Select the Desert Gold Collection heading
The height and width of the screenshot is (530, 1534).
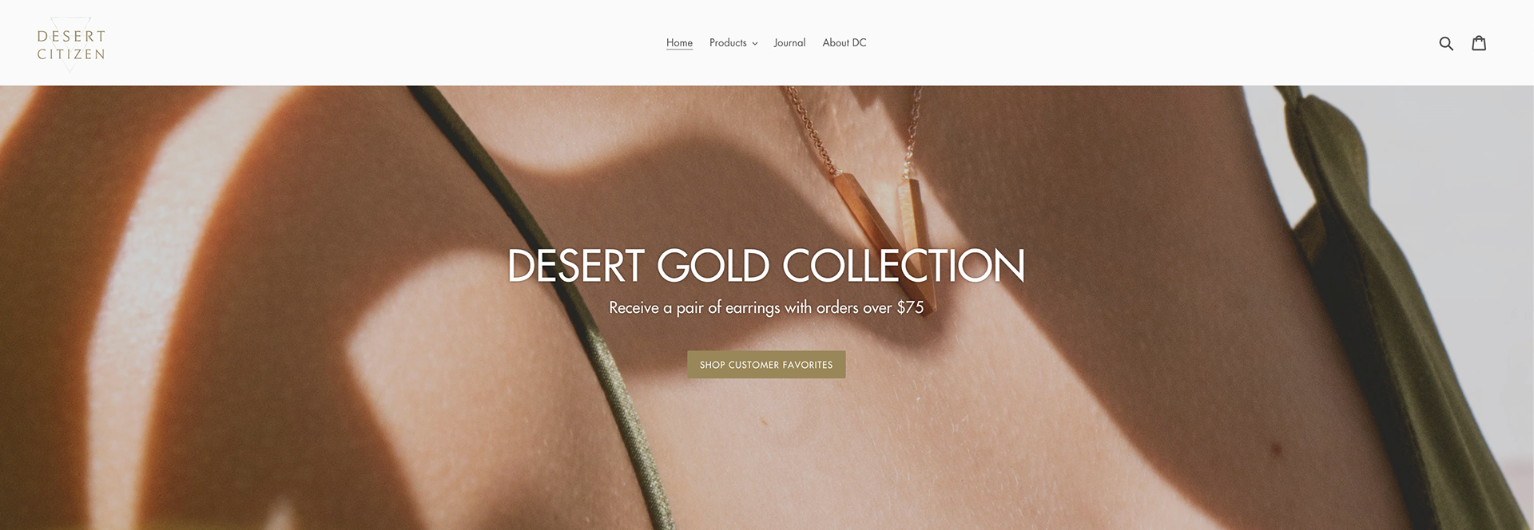(766, 266)
